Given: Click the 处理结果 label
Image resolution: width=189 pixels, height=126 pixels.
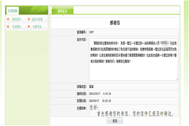Looking at the screenshot, I should [x=82, y=108].
